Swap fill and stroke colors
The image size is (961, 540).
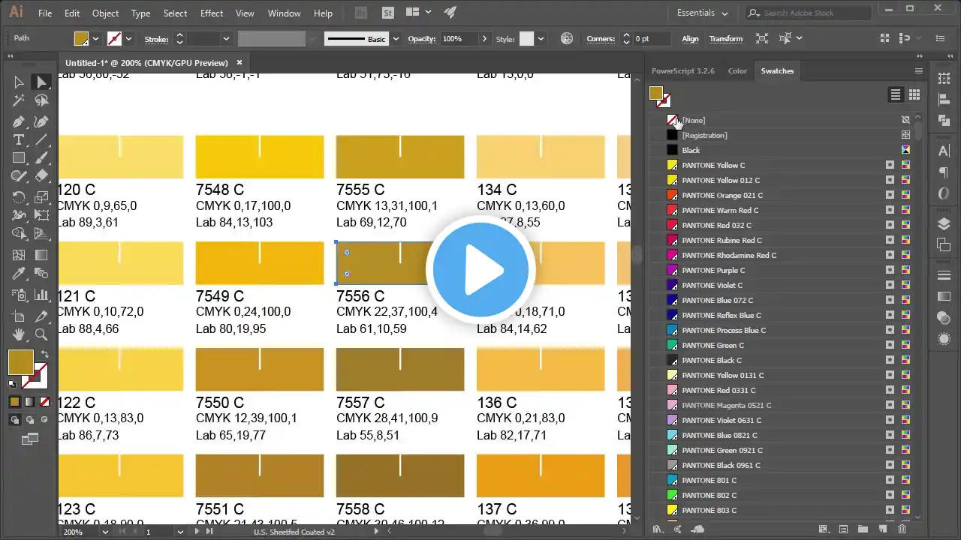coord(44,354)
